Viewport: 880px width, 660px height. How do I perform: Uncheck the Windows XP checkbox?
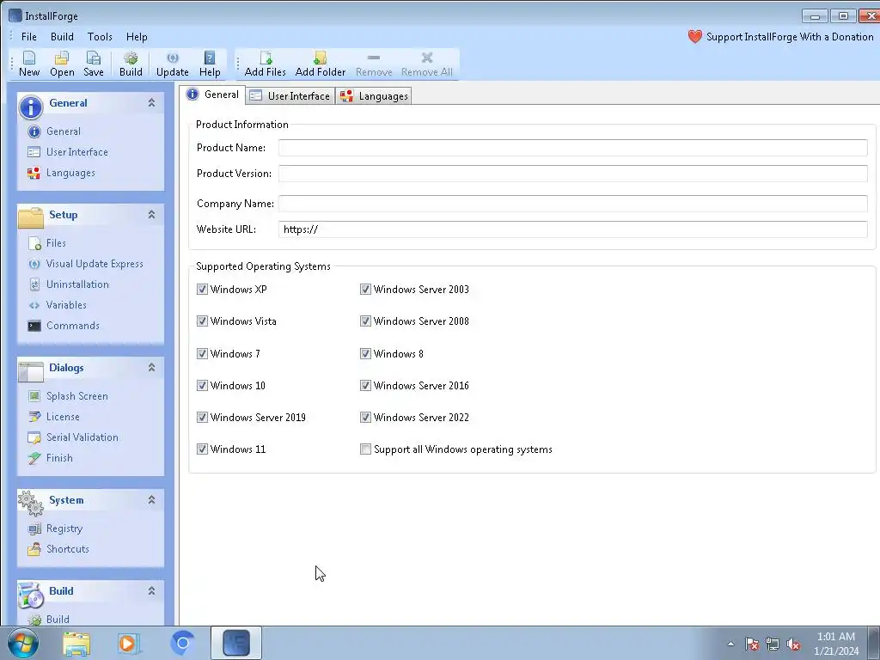[202, 290]
